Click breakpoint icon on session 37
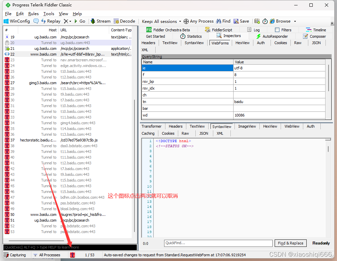This screenshot has height=261, width=337. coord(7,140)
